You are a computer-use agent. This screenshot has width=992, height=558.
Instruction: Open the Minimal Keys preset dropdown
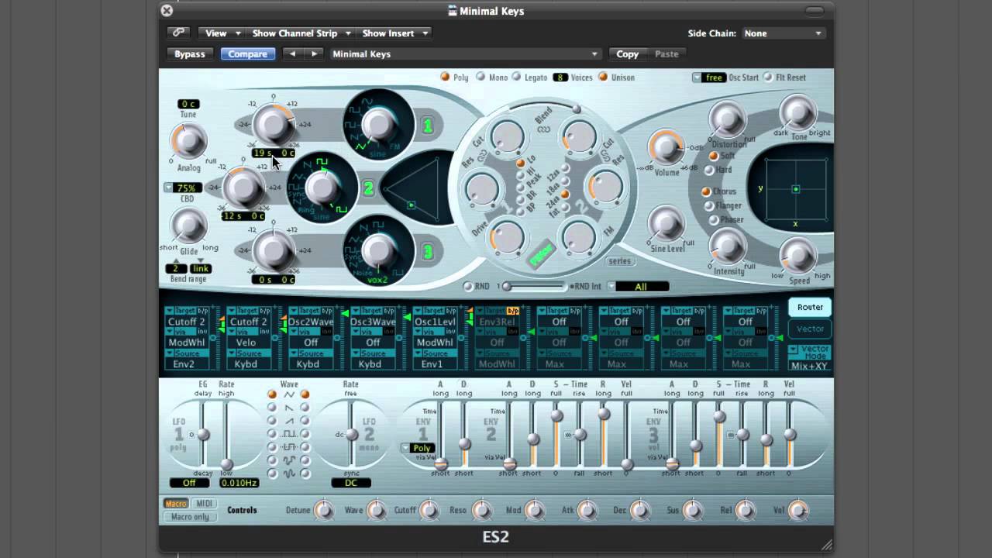465,54
